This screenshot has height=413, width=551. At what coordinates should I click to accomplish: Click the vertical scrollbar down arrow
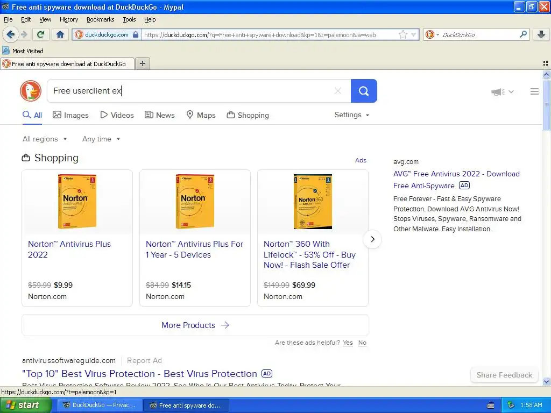(546, 381)
